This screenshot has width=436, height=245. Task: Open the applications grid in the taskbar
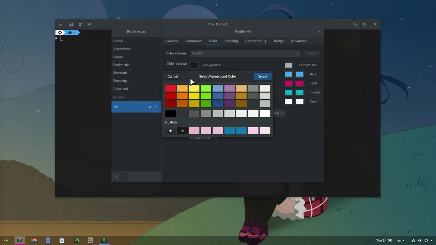(x=6, y=240)
